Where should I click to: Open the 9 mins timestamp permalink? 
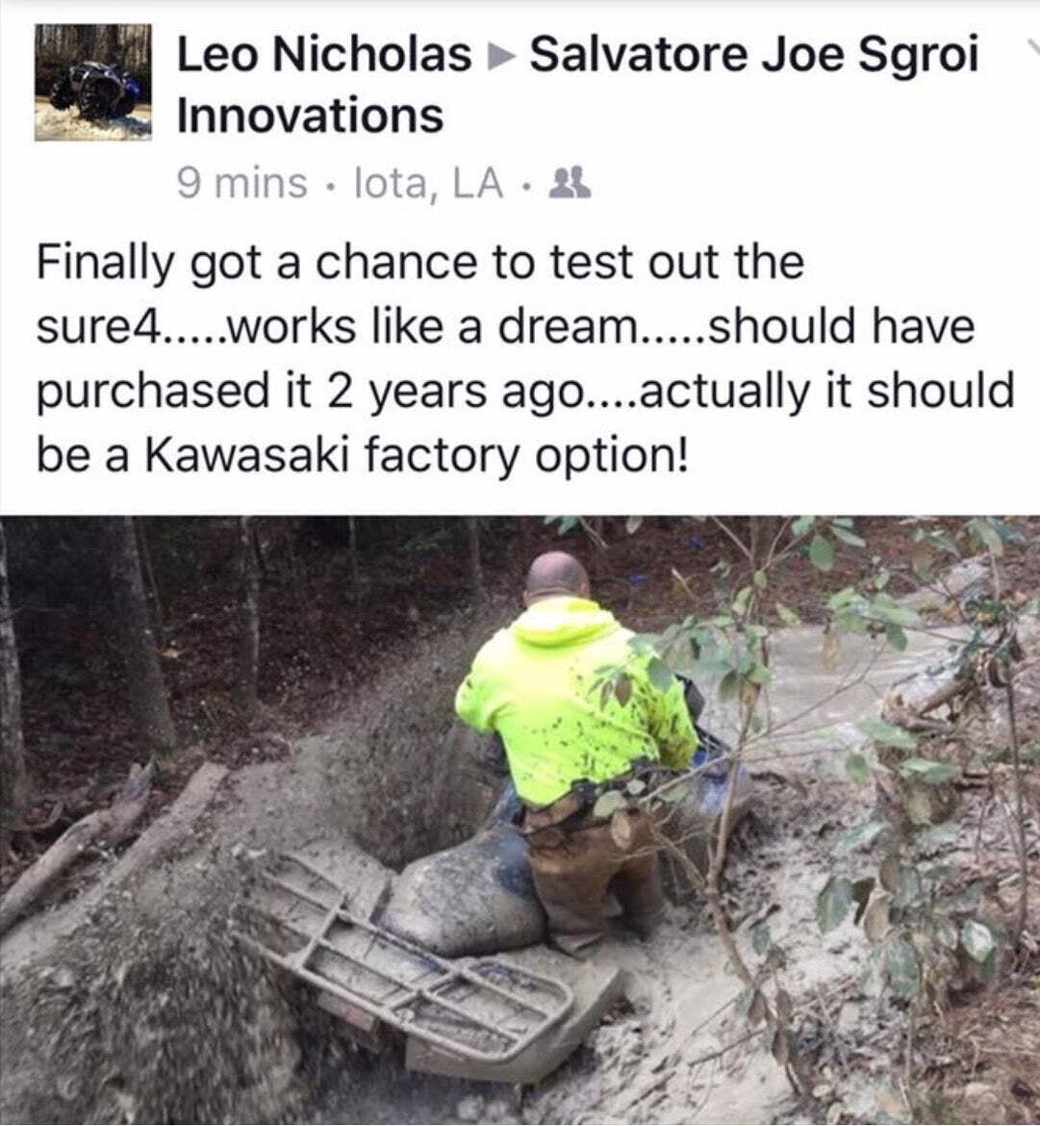(241, 183)
